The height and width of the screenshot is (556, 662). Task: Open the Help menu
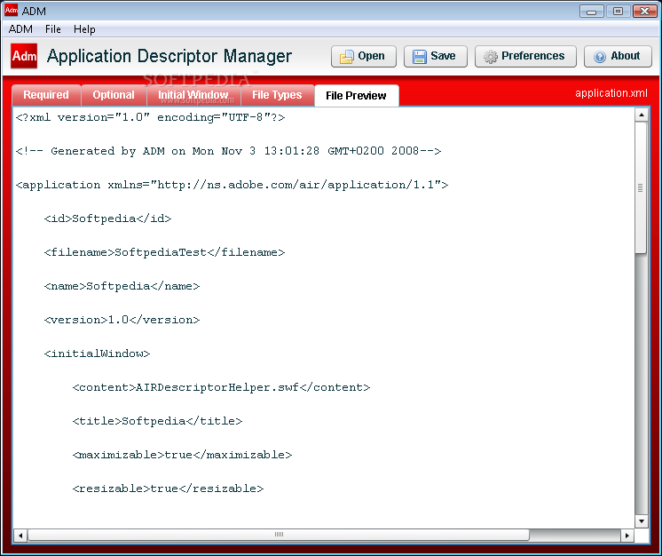point(84,29)
